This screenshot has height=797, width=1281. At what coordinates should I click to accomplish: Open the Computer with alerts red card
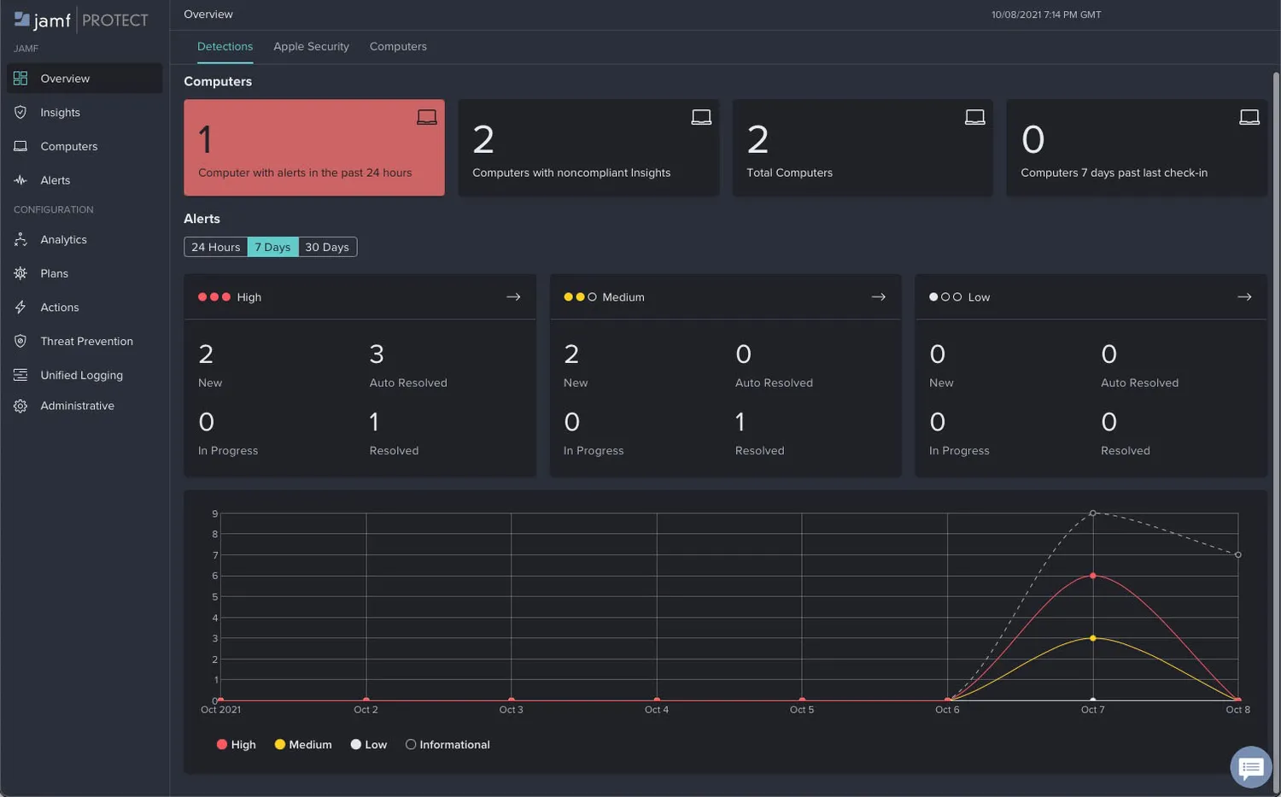(x=314, y=148)
